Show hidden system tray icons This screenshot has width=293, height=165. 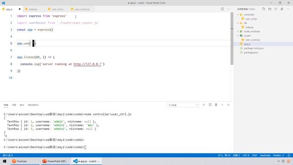278,161
